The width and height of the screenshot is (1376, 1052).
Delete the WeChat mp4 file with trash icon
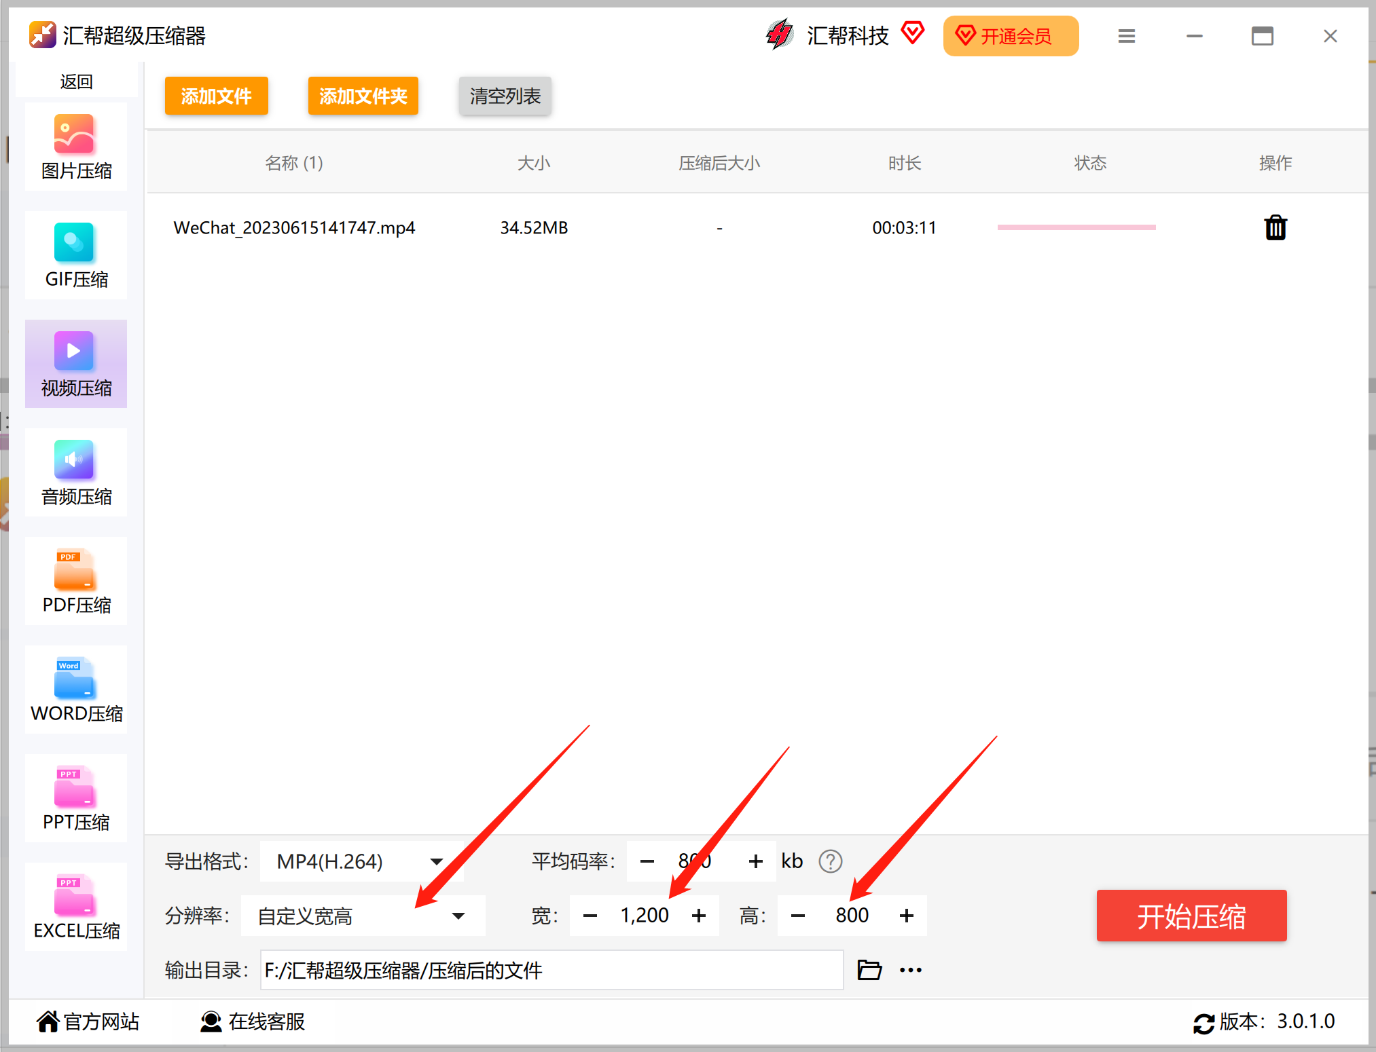(1275, 227)
